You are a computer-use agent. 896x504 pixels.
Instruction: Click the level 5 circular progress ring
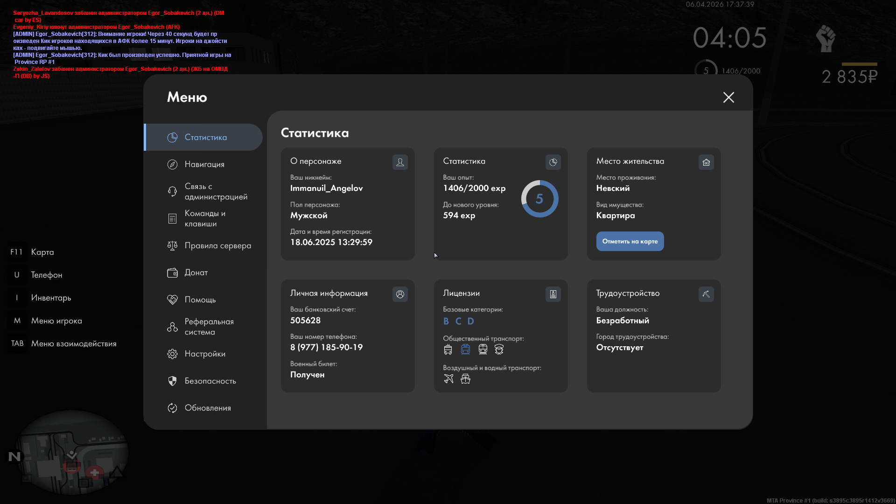tap(539, 199)
